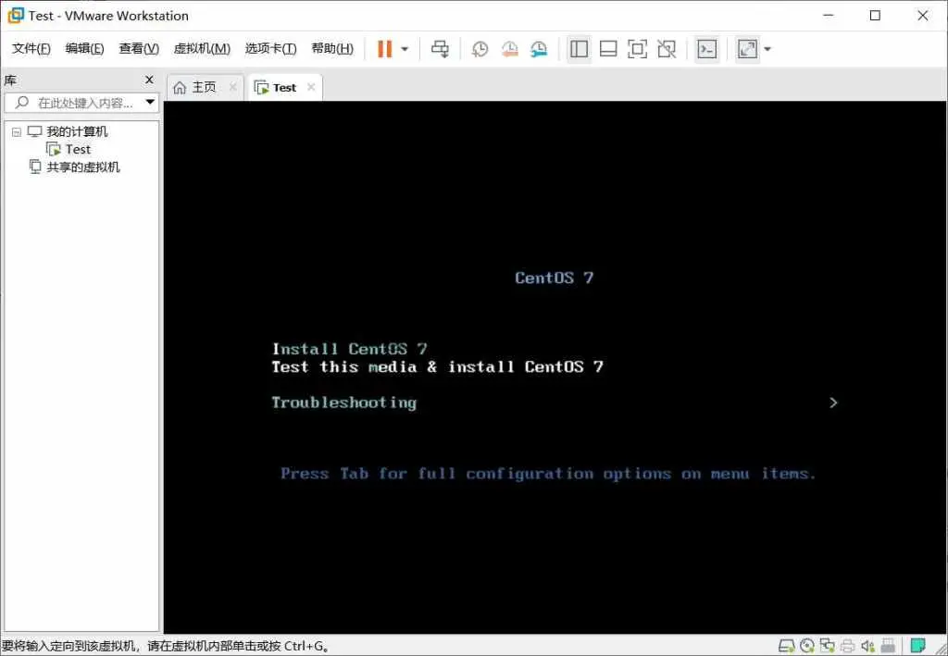Enter full screen mode
This screenshot has height=656, width=948.
[637, 49]
